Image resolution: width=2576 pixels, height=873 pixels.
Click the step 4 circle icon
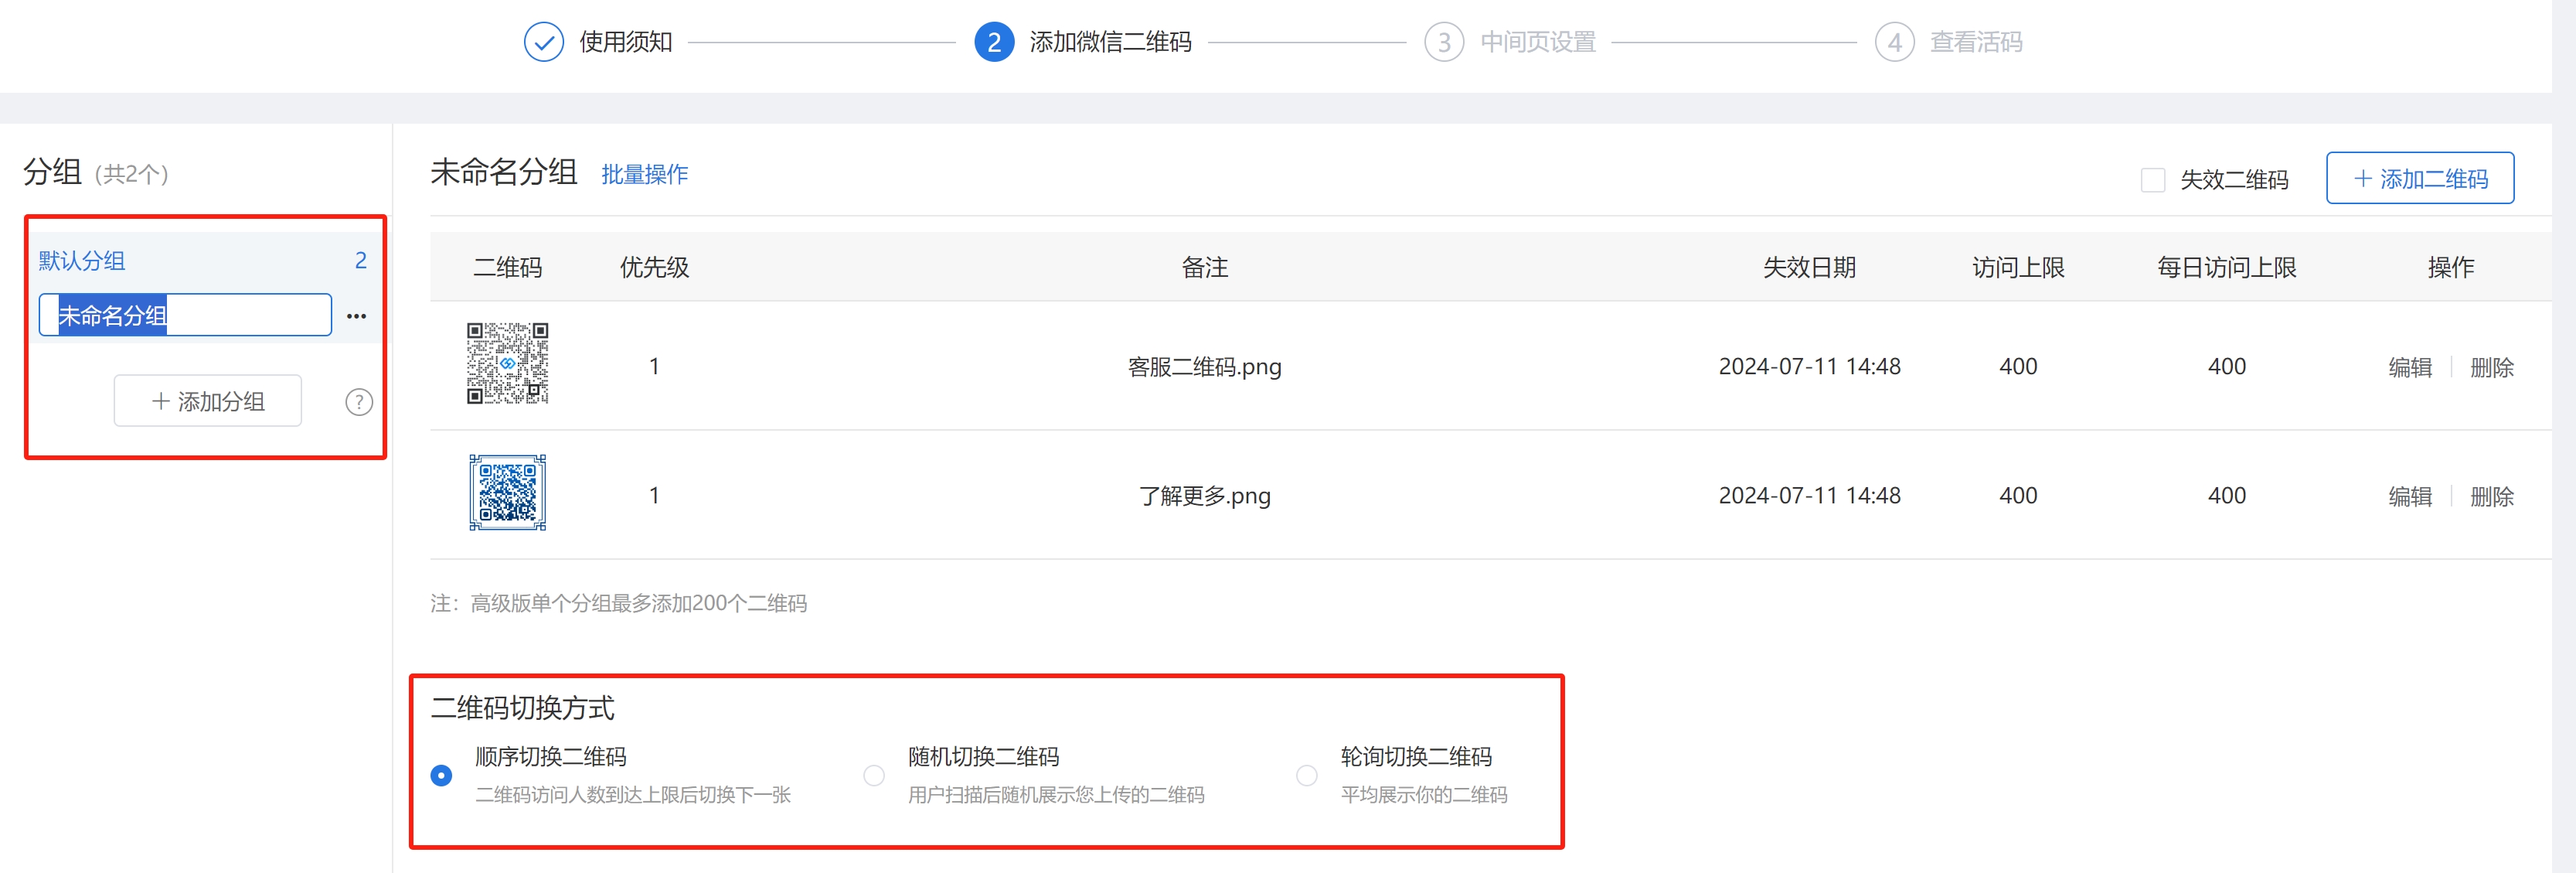pos(1894,42)
